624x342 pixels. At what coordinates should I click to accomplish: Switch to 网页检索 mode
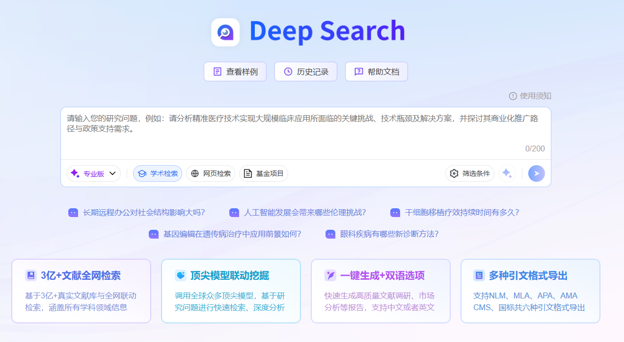tap(210, 173)
